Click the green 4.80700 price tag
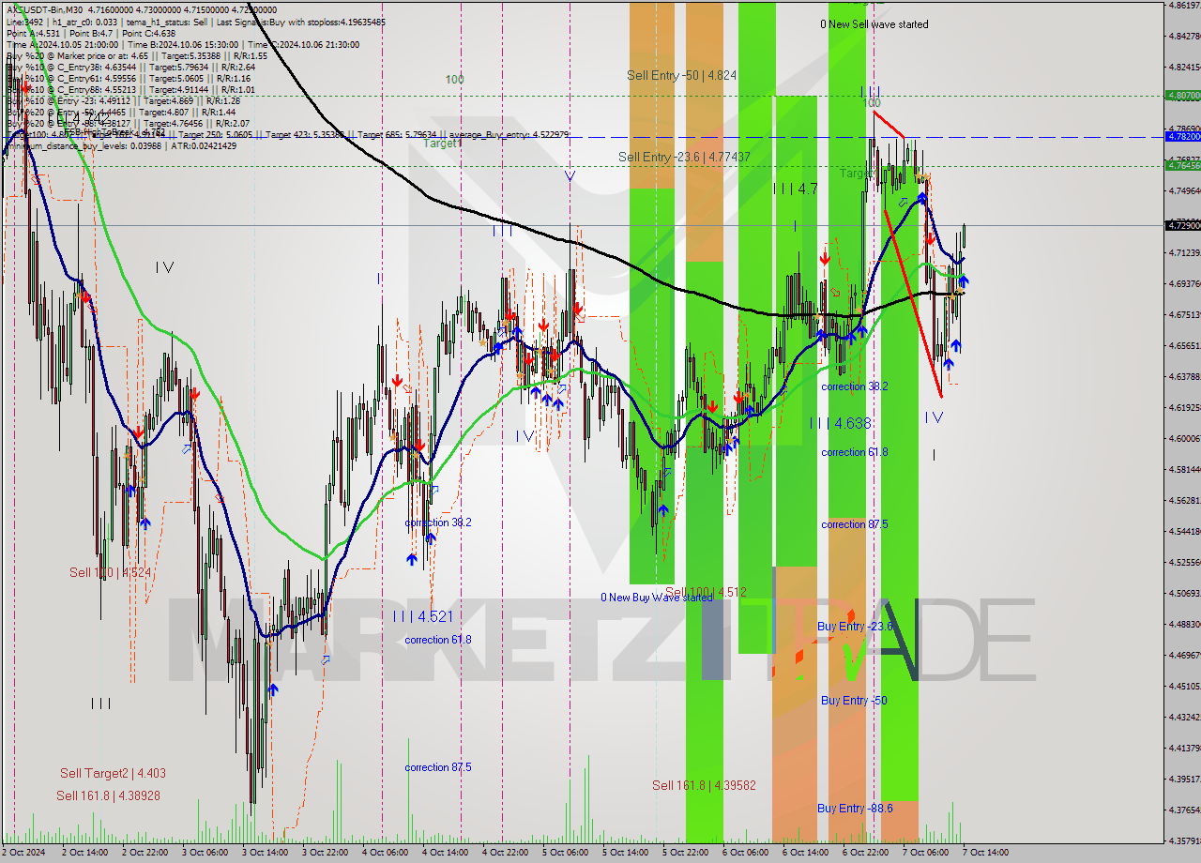The height and width of the screenshot is (863, 1201). pos(1182,95)
